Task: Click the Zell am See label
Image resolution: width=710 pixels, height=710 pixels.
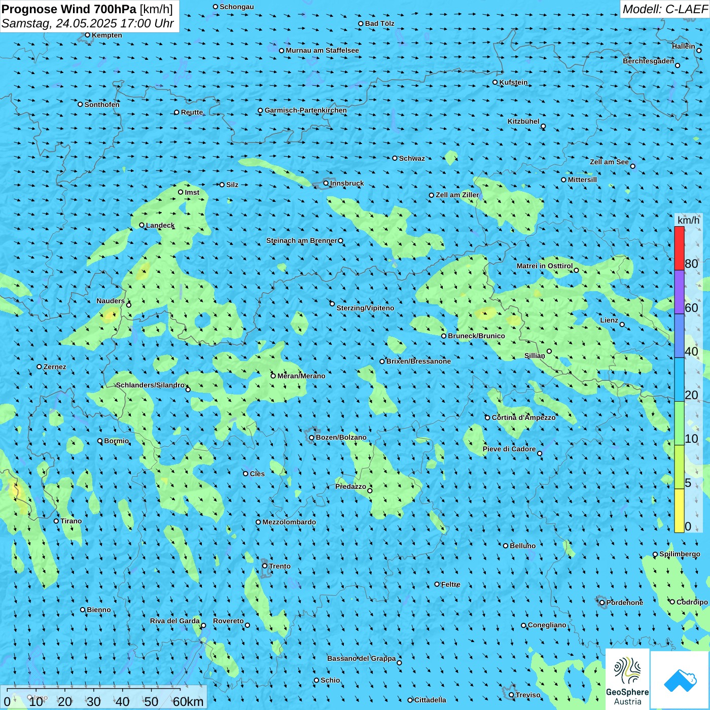Action: point(609,162)
